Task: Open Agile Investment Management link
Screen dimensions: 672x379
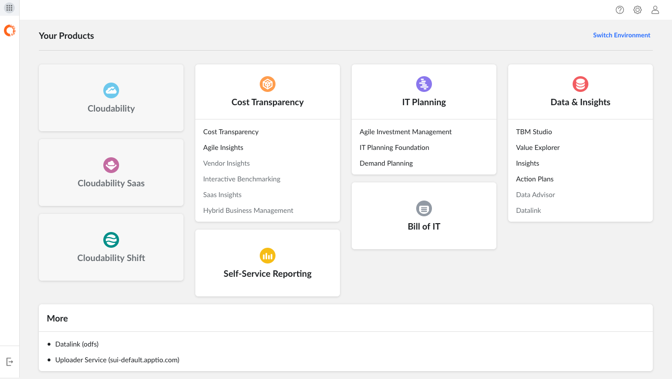Action: 405,132
